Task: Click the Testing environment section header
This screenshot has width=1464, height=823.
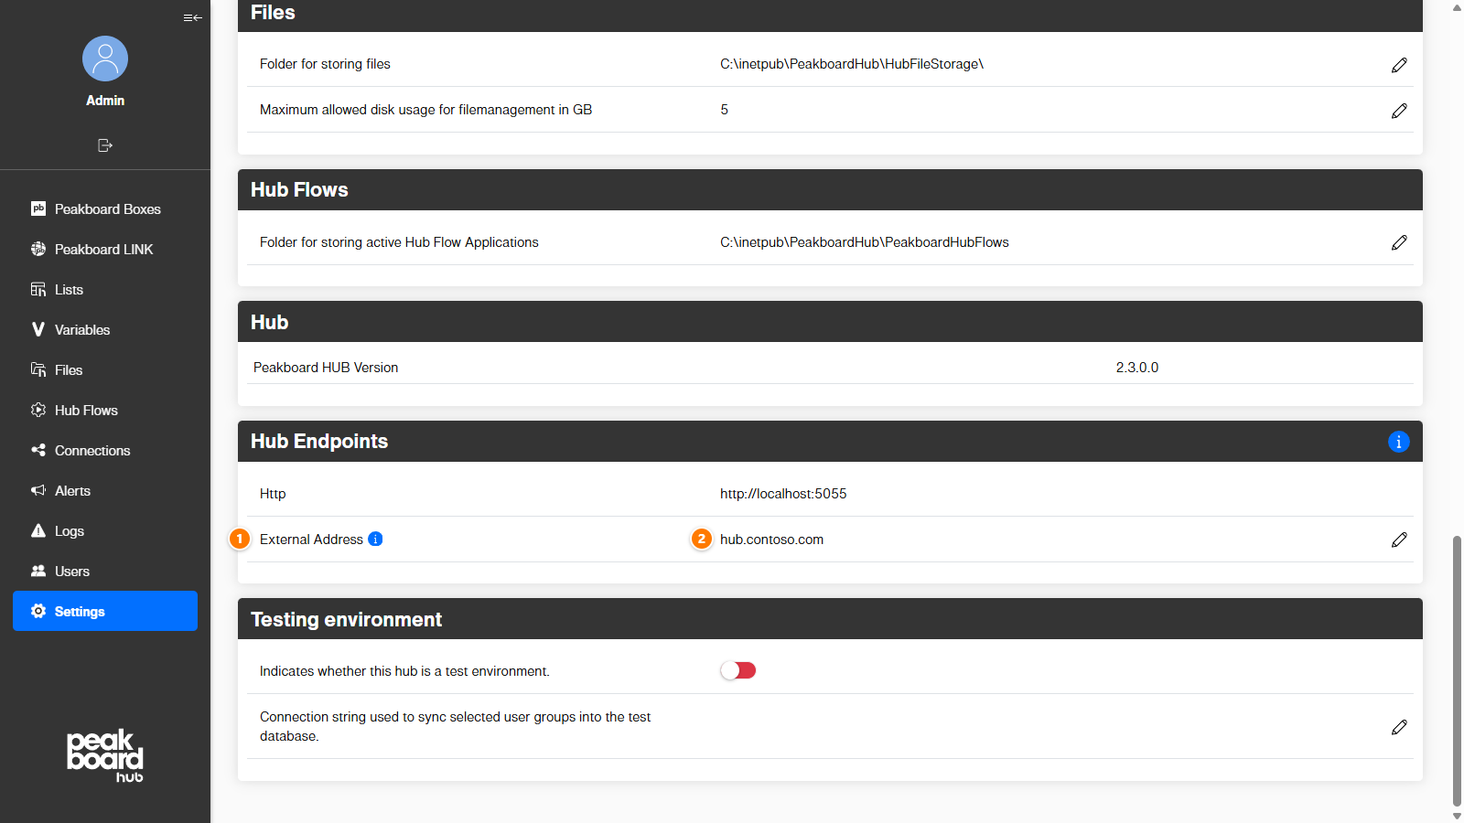Action: 830,619
